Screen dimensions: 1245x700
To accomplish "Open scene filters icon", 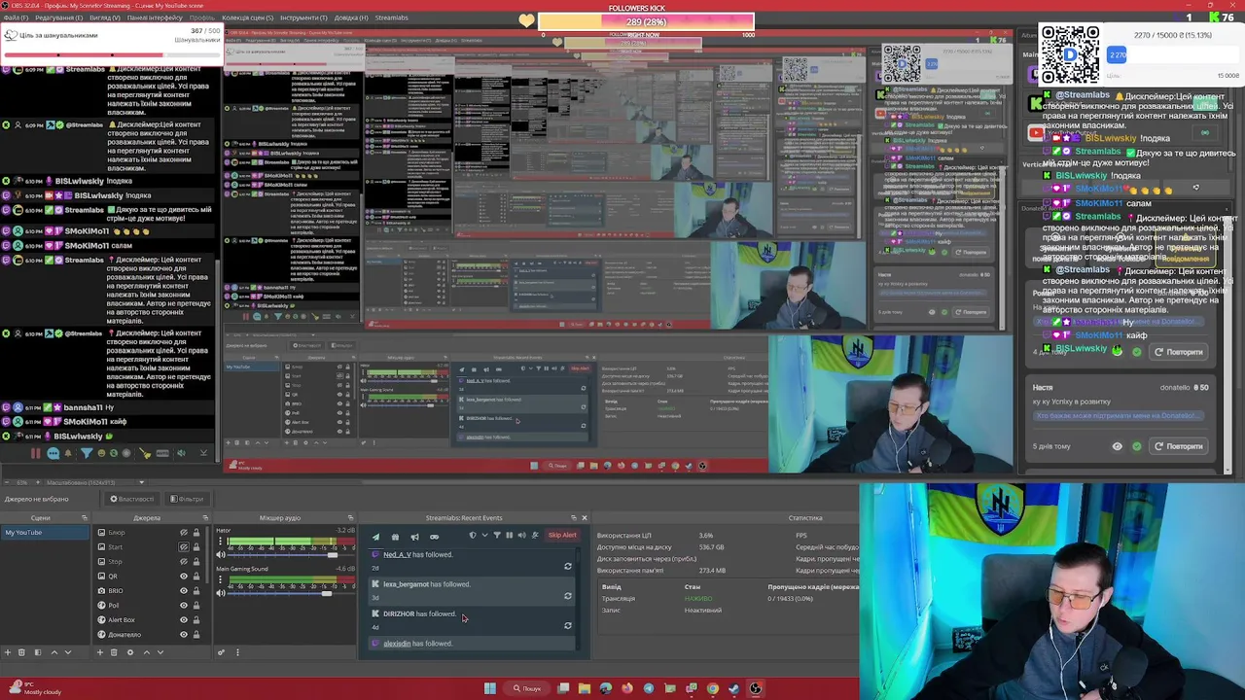I will (38, 652).
